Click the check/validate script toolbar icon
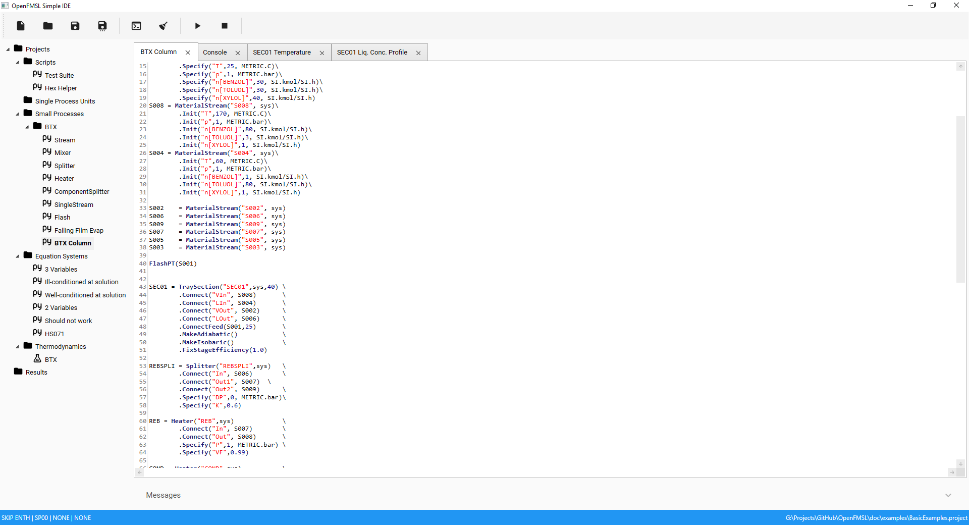Screen dimensions: 969x525 coord(163,26)
